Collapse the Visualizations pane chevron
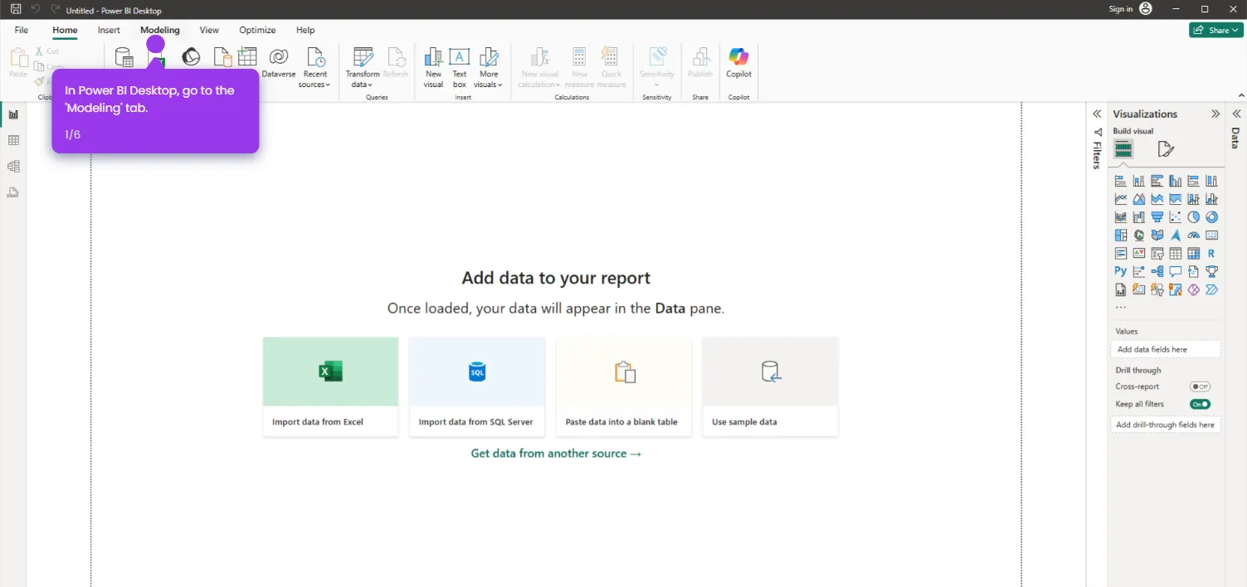 point(1215,114)
